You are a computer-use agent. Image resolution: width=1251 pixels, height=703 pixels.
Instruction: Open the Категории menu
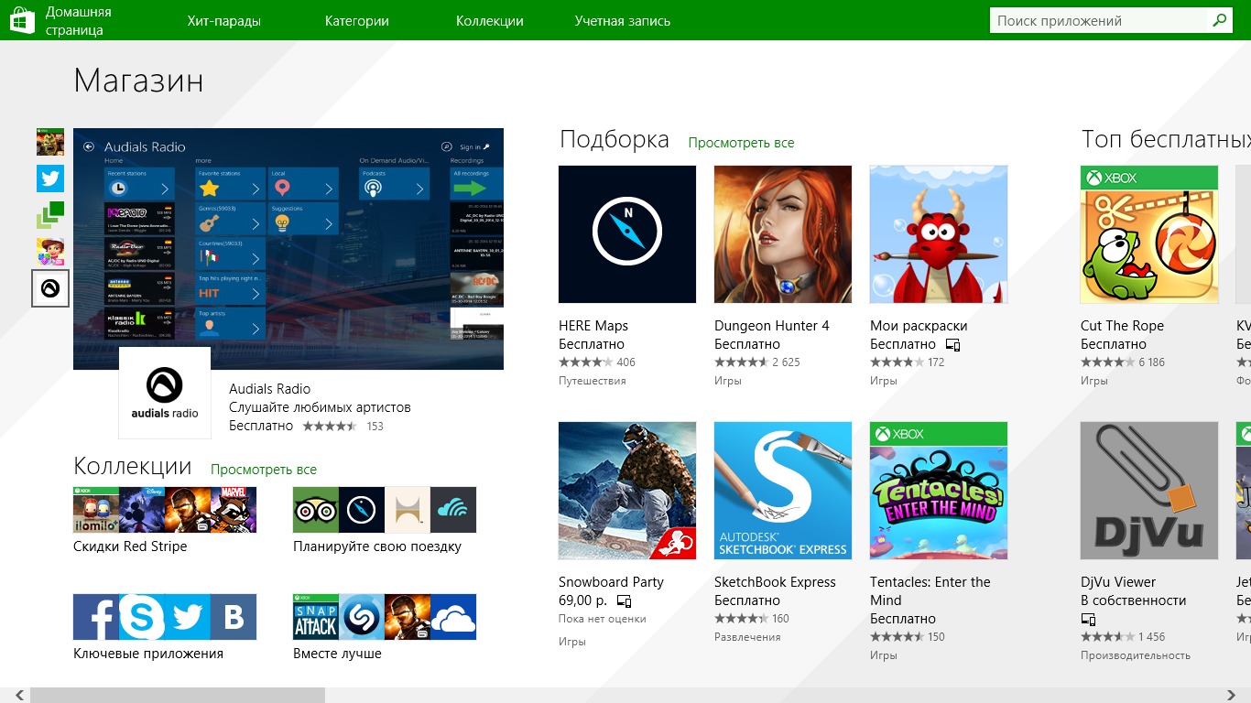pyautogui.click(x=357, y=21)
